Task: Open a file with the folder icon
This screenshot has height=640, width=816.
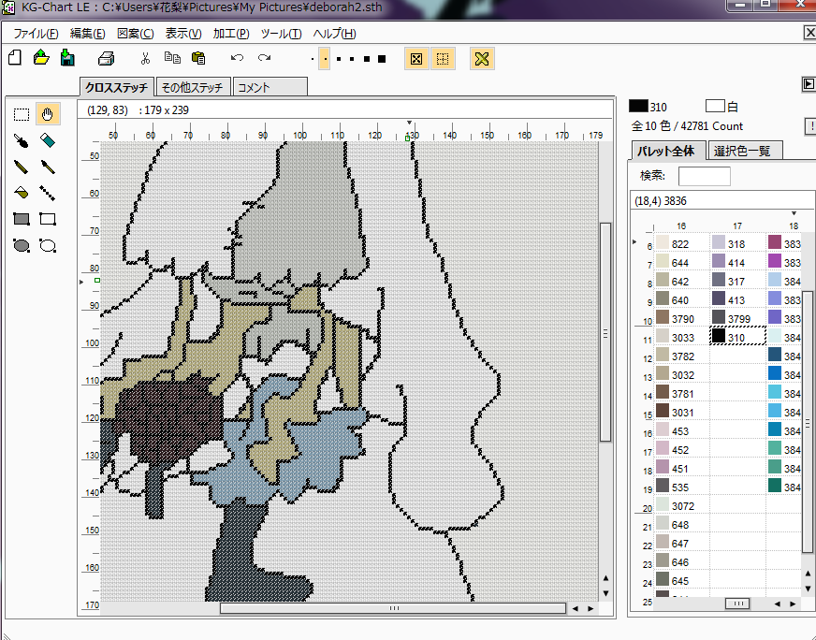Action: [41, 58]
